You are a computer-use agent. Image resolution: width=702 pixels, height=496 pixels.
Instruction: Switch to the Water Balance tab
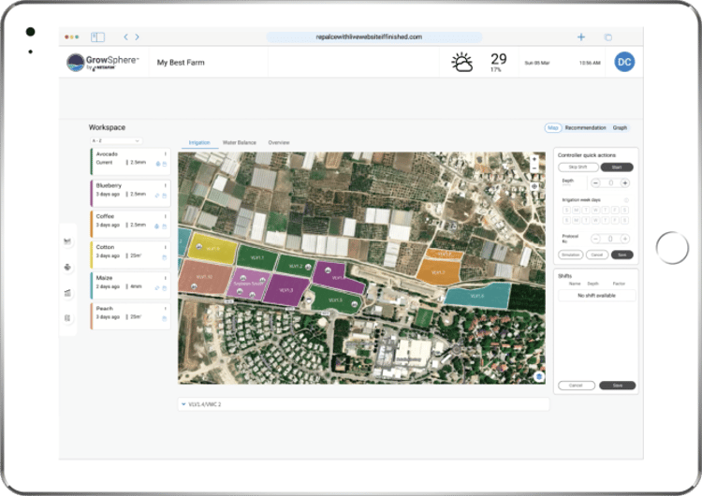239,142
